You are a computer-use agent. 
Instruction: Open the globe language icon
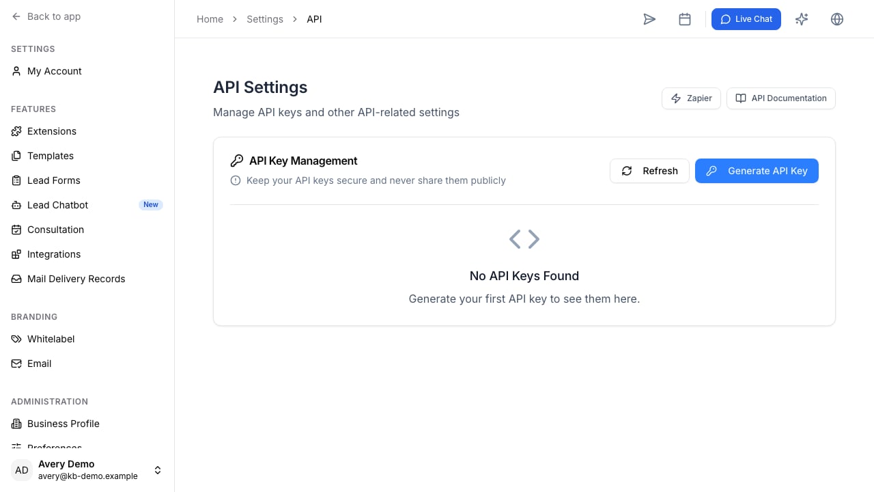[837, 19]
